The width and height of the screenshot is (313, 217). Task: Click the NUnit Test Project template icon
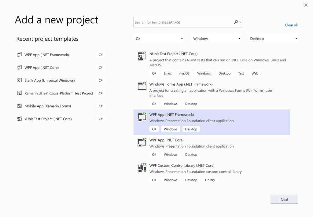[x=142, y=56]
